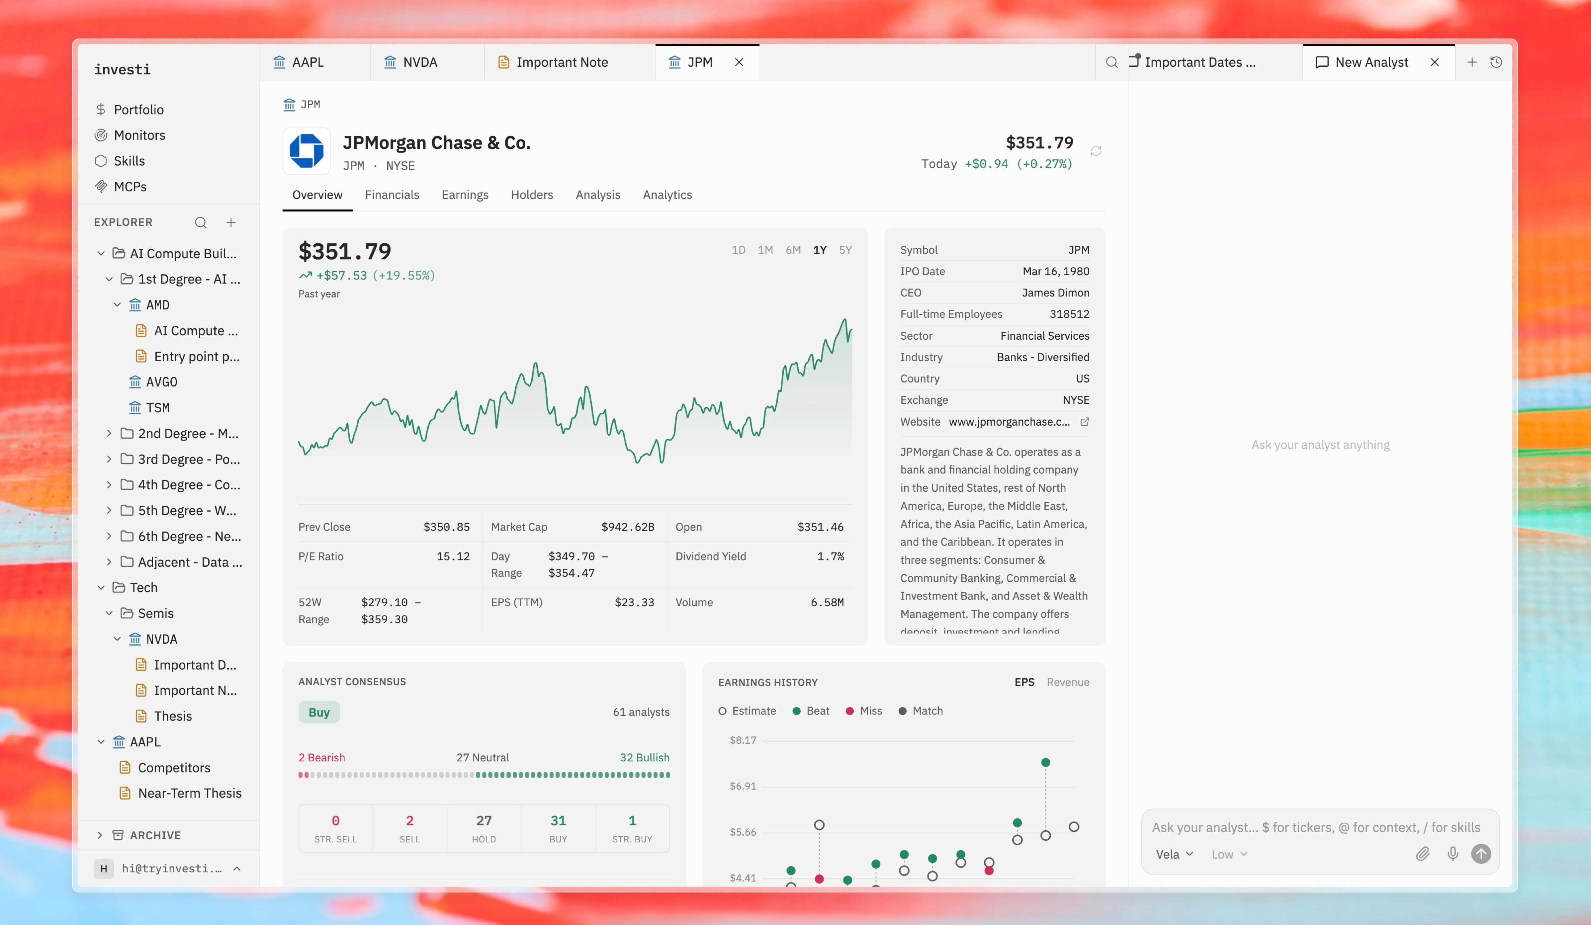This screenshot has width=1591, height=925.
Task: Collapse the AI Compute Buil... folder
Action: point(101,253)
